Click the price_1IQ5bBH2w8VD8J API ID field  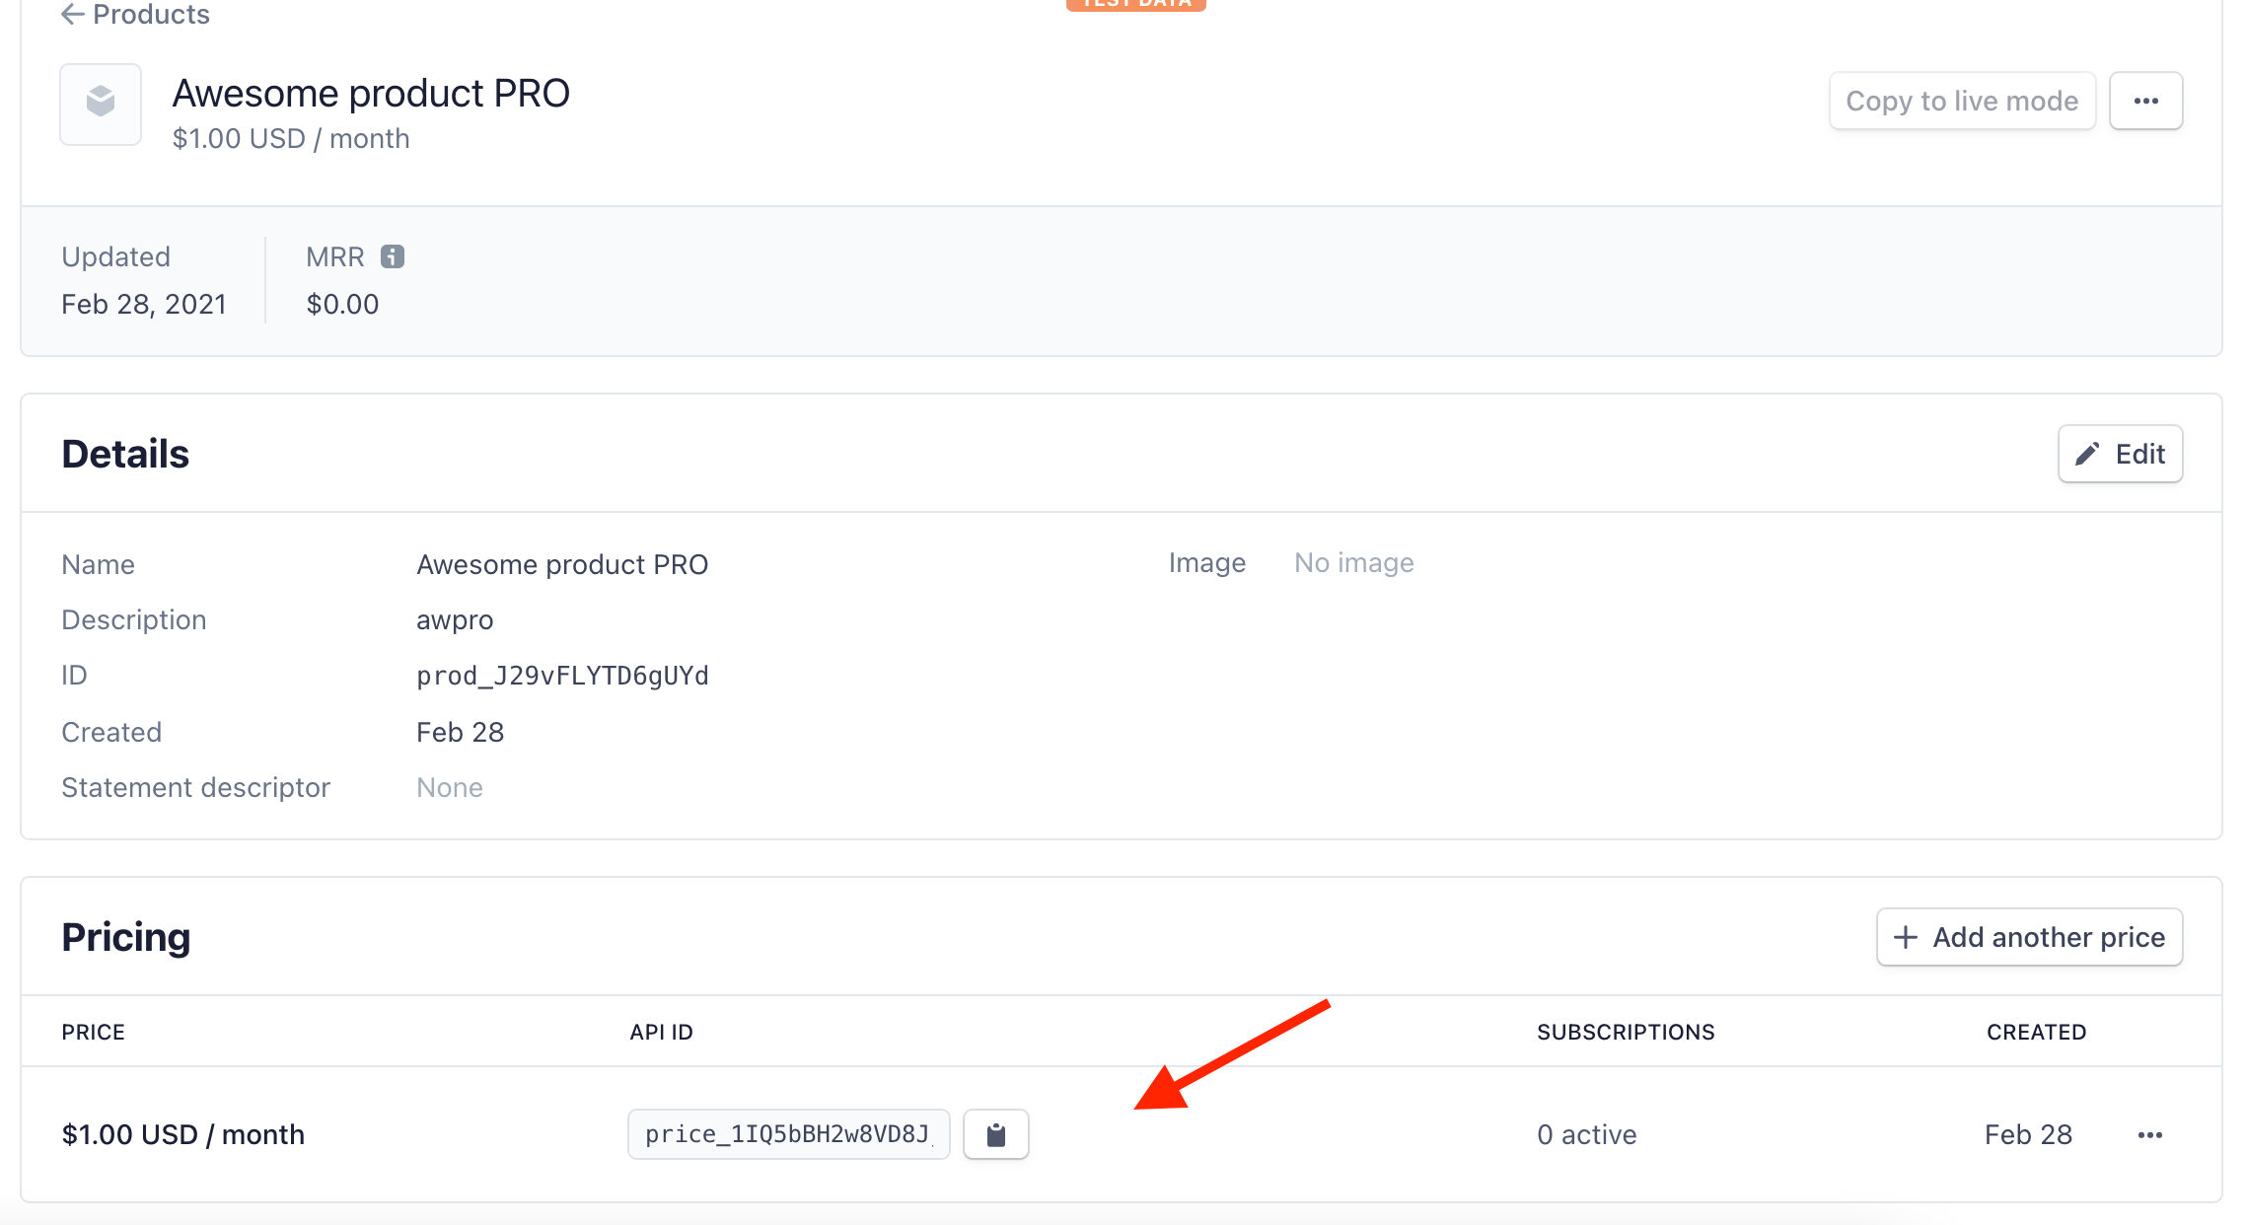pos(787,1134)
